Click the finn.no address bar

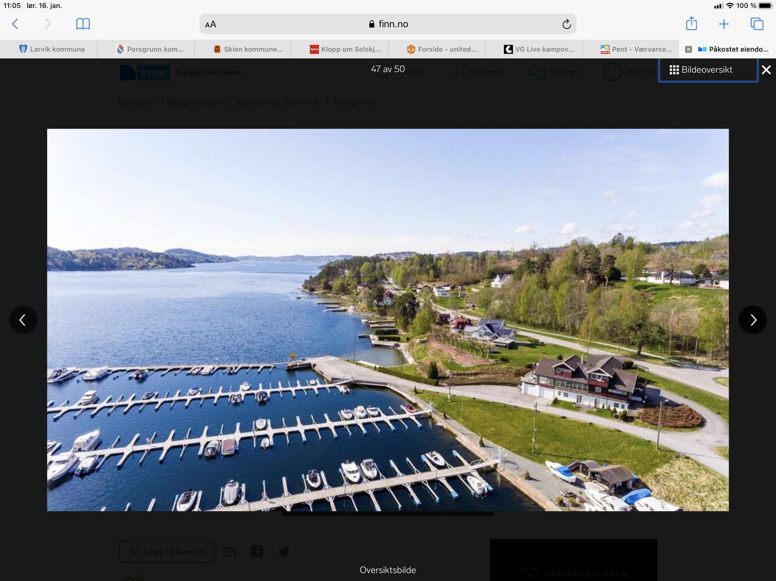coord(388,24)
